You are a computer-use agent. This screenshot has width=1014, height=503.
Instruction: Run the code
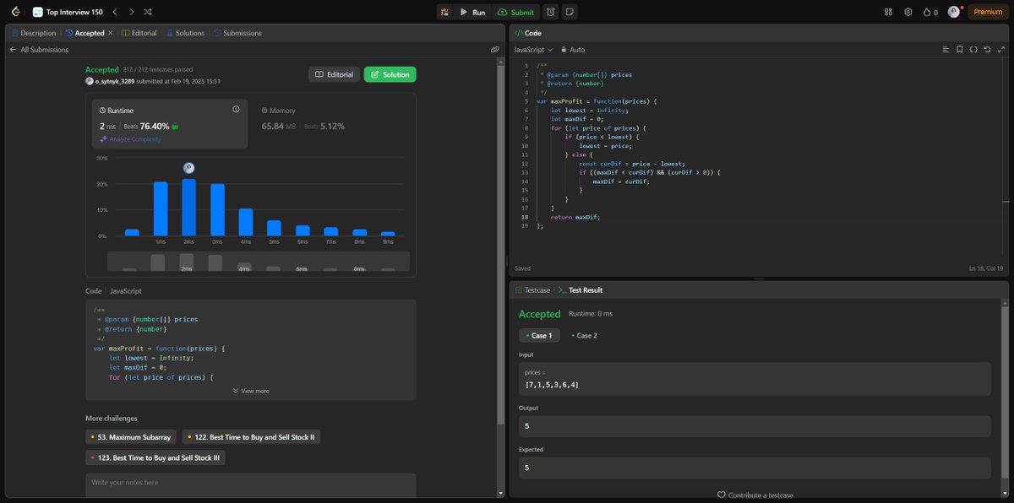(x=472, y=12)
